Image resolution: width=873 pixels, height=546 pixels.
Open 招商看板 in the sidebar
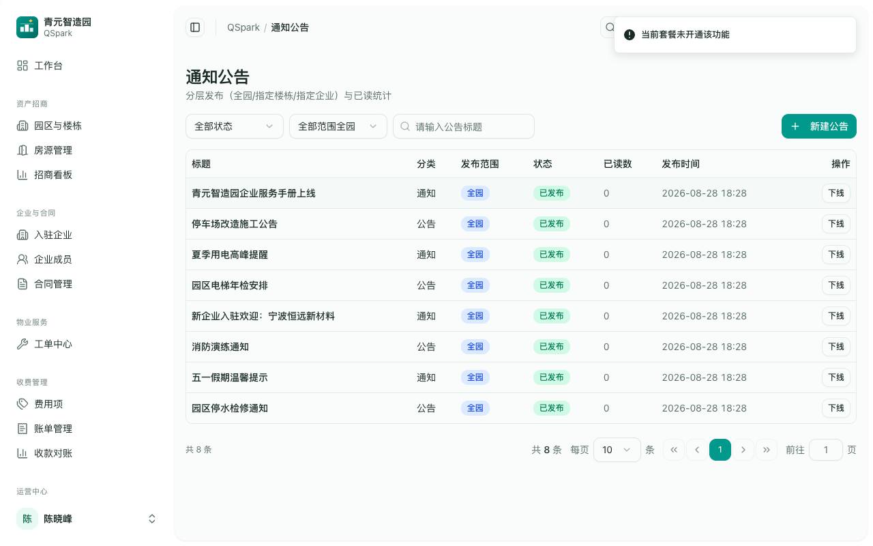click(x=87, y=175)
